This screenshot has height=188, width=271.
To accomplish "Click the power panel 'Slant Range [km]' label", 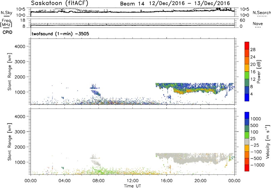I will click(10, 72).
